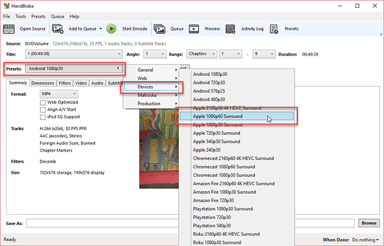384x246 pixels.
Task: Click the HandBrake app icon in title bar
Action: (x=6, y=5)
